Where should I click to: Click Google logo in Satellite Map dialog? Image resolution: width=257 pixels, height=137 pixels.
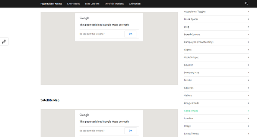[84, 115]
